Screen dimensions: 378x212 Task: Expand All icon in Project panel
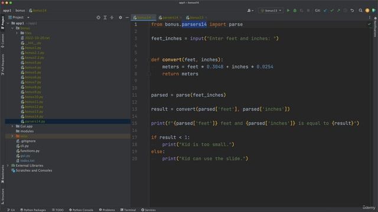click(x=105, y=18)
